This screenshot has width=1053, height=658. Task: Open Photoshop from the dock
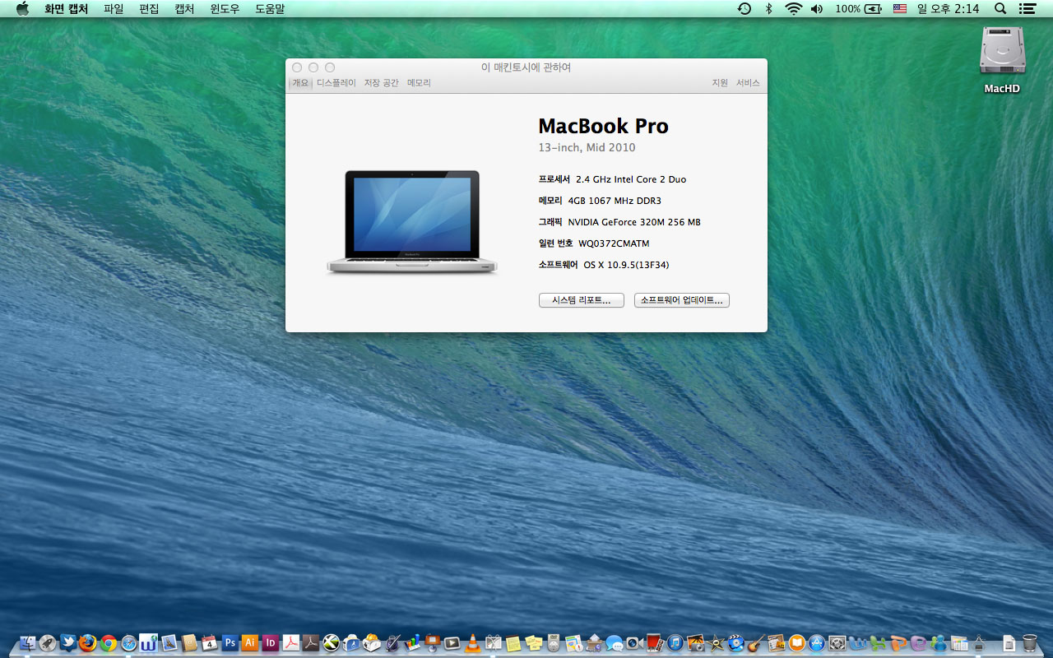(230, 643)
